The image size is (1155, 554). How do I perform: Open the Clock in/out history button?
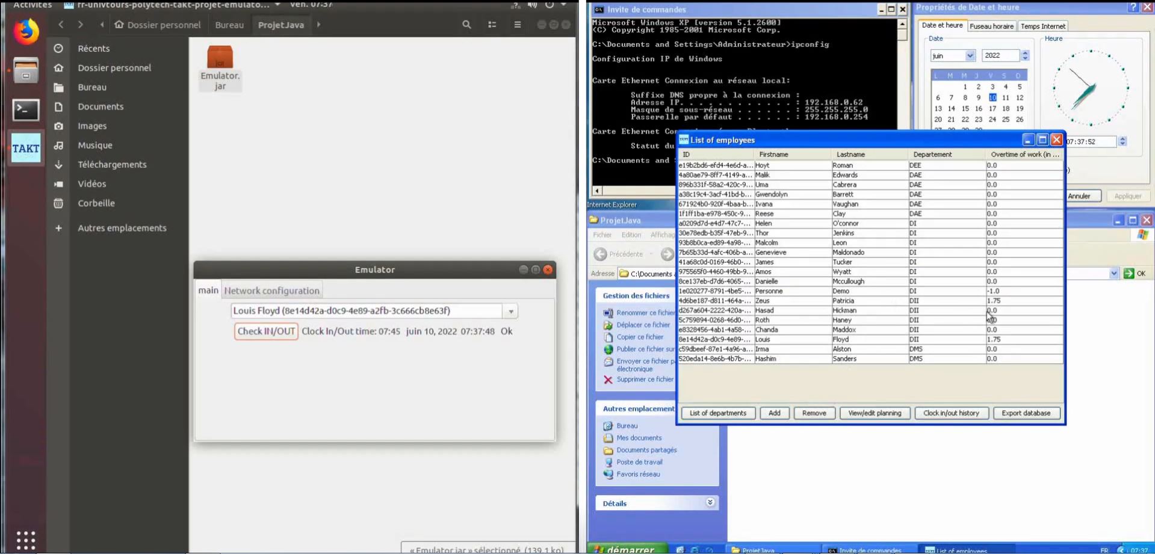point(951,413)
